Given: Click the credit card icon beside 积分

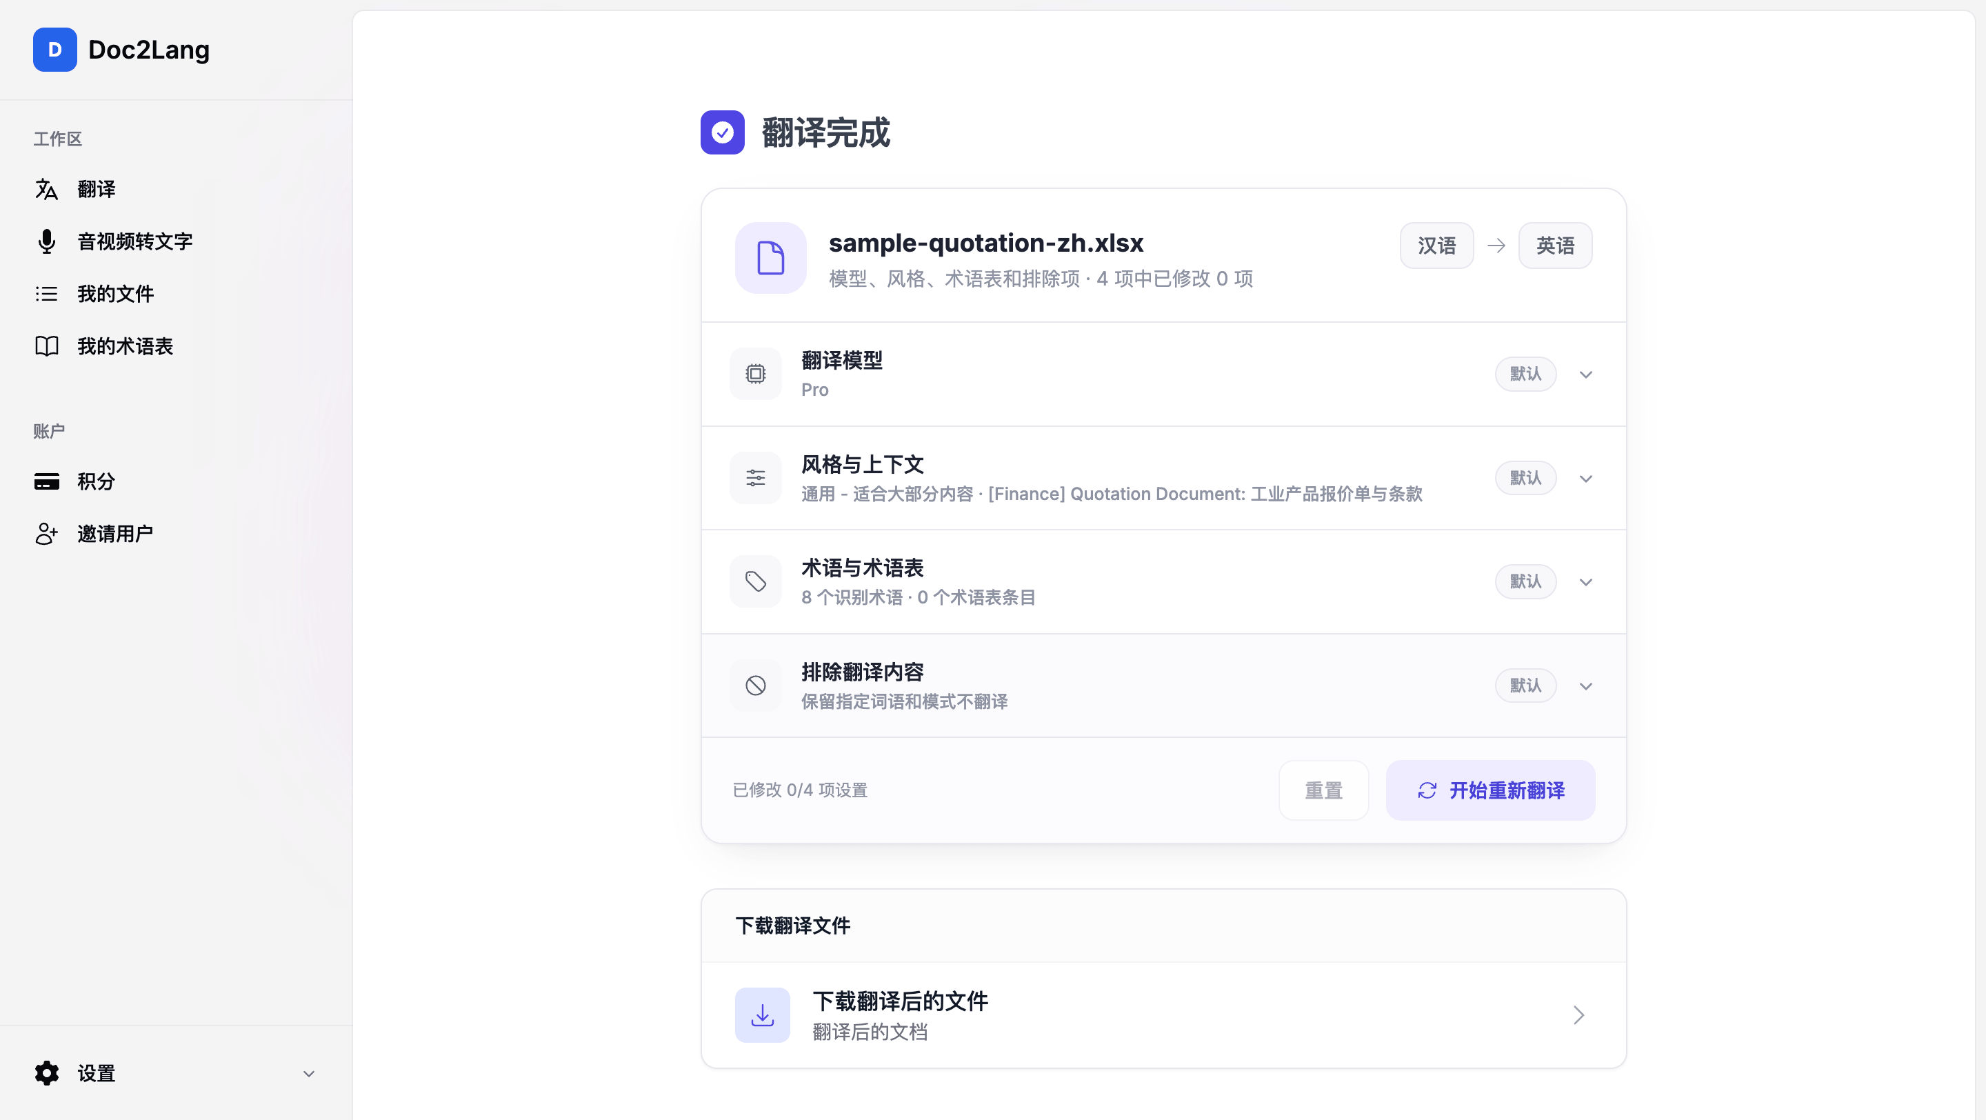Looking at the screenshot, I should (46, 482).
